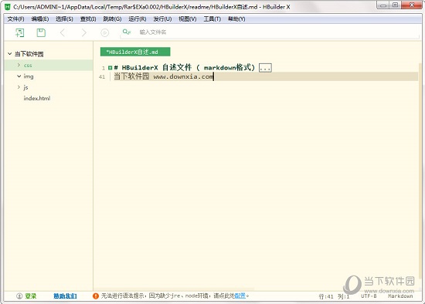Open the 查找(I) menu

point(88,19)
